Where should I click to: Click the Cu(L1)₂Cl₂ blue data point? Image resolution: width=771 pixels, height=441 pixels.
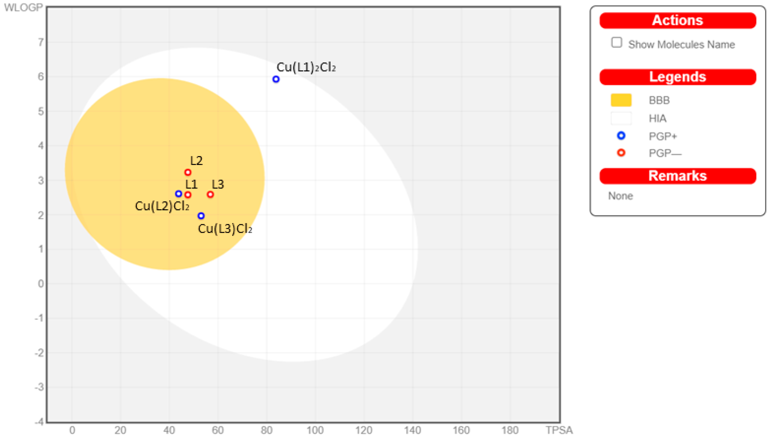276,79
